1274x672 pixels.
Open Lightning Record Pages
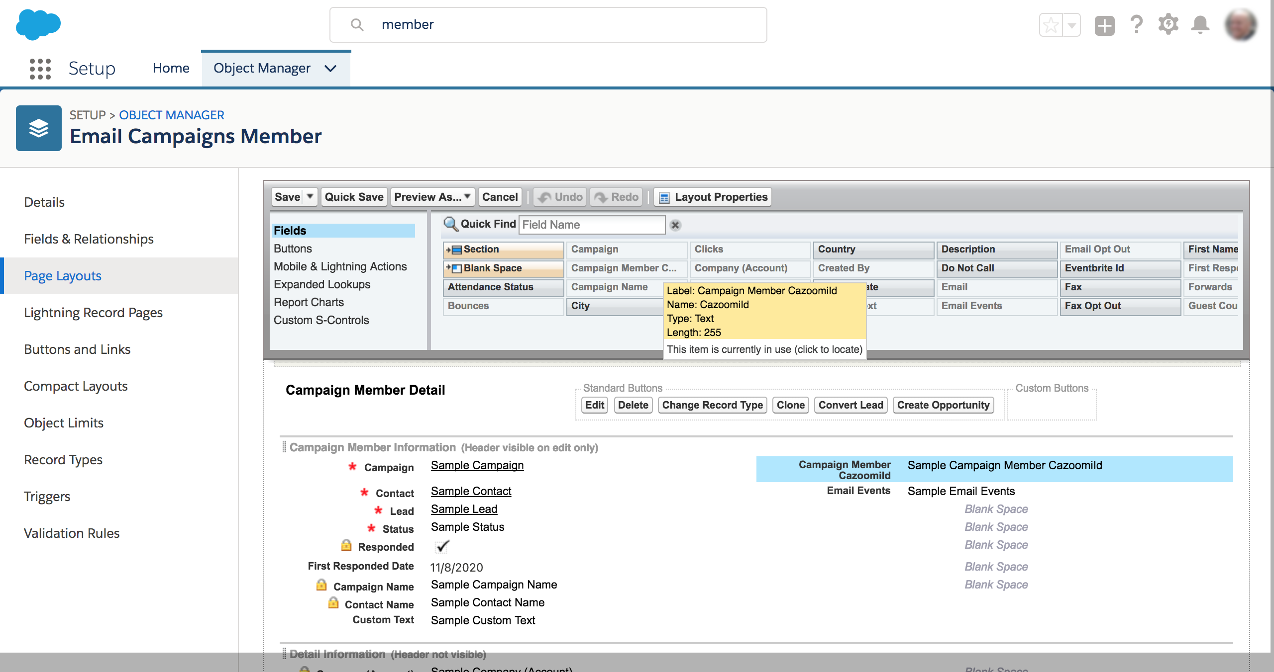point(94,313)
